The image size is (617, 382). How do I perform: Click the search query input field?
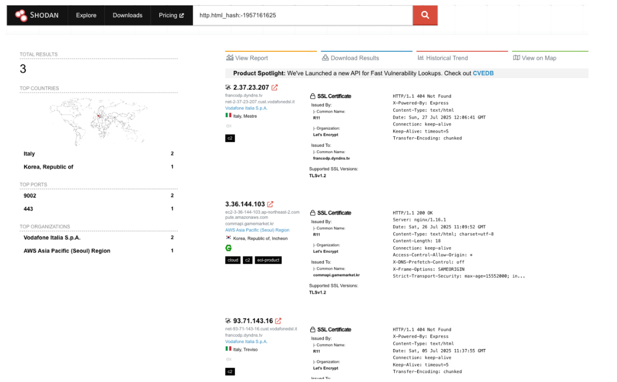(x=303, y=15)
